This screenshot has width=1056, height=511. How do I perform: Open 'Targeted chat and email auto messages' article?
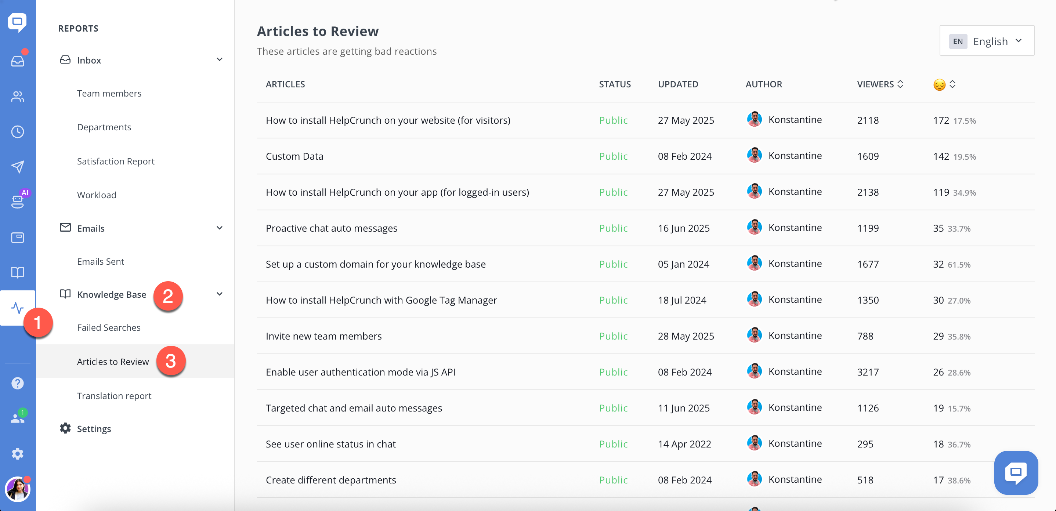click(x=354, y=408)
